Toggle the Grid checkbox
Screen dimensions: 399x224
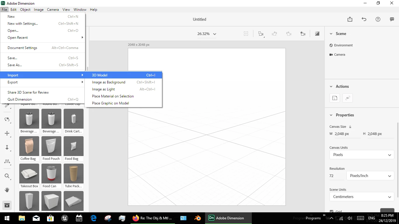pos(332,211)
